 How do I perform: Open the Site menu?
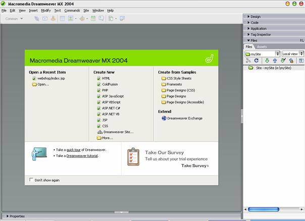[x=86, y=11]
